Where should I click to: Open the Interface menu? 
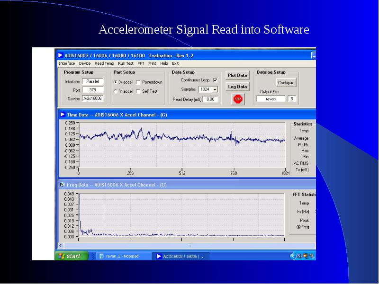[67, 63]
